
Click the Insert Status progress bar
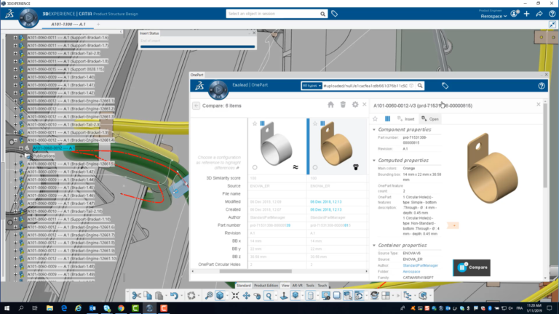pyautogui.click(x=197, y=47)
